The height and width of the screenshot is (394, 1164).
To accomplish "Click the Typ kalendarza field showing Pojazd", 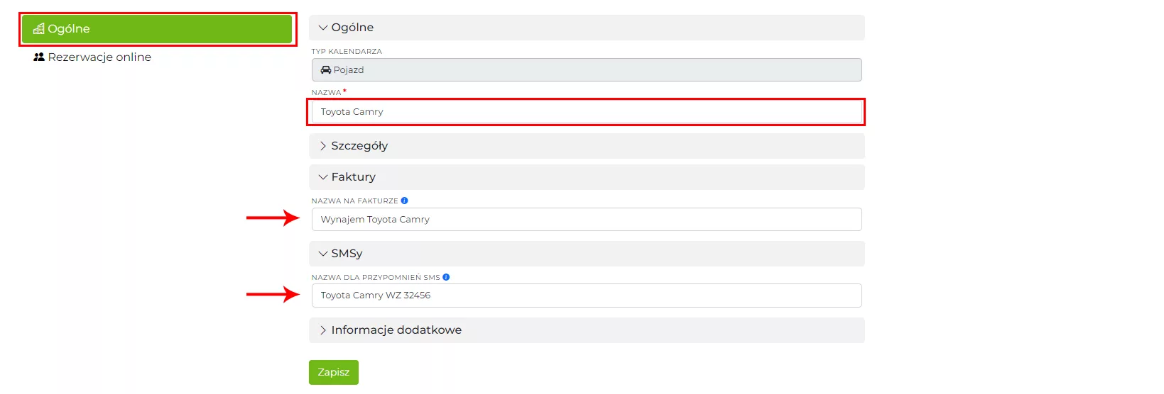I will [586, 70].
